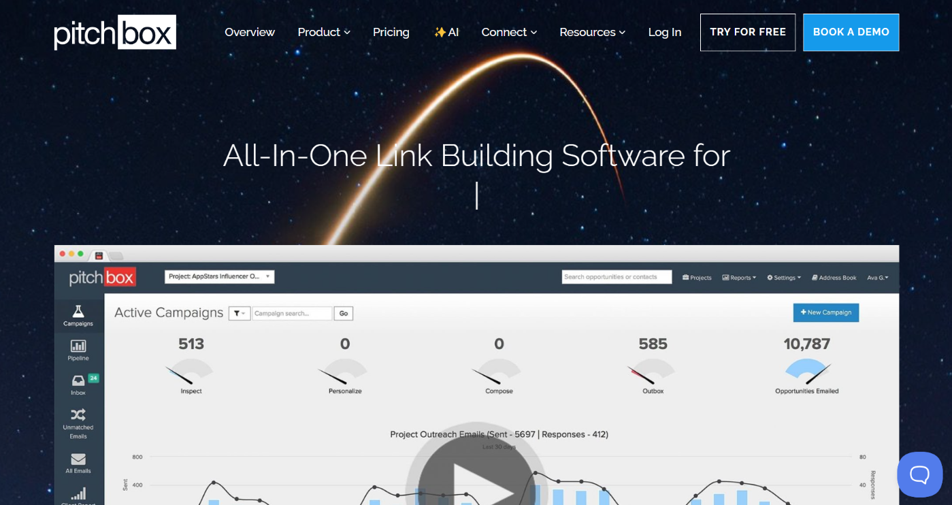Open the project selector dropdown
The height and width of the screenshot is (505, 952).
pos(219,277)
